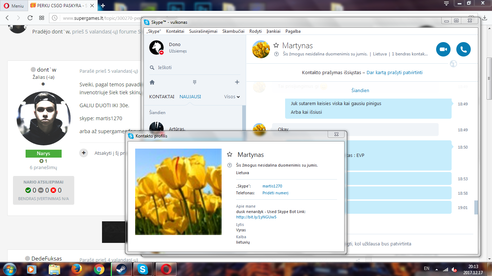Open Opera tab menu icon near window controls
This screenshot has width=492, height=276.
click(x=446, y=3)
